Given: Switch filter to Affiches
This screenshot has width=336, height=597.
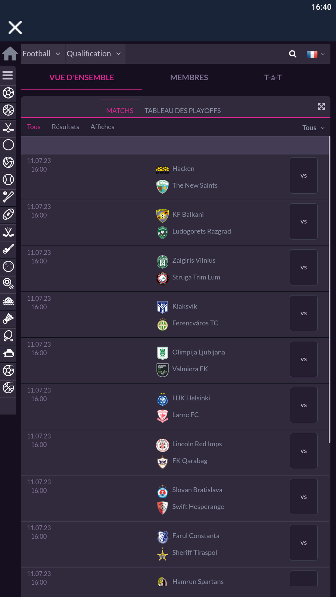Looking at the screenshot, I should pos(102,127).
